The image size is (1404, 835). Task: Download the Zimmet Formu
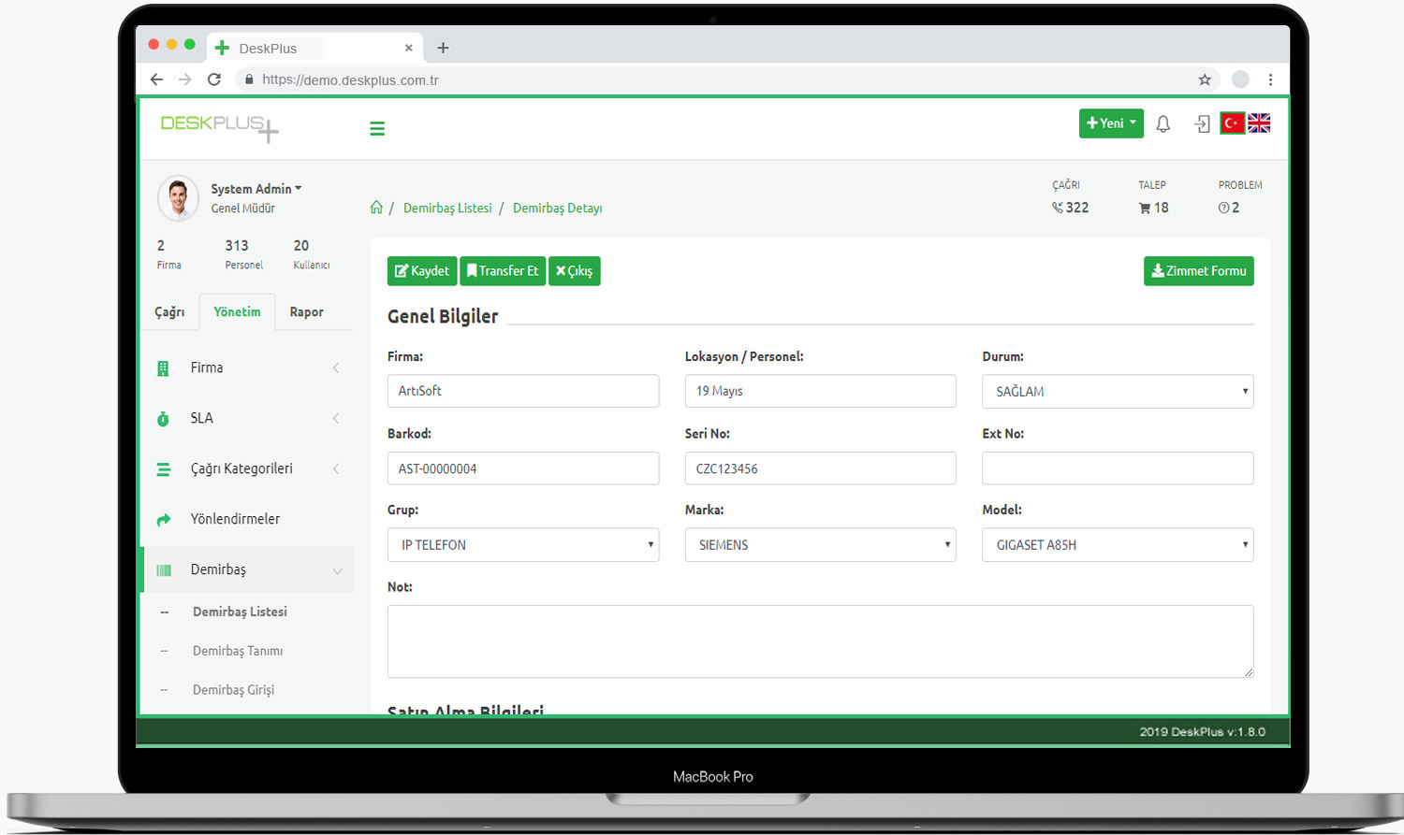[x=1199, y=271]
